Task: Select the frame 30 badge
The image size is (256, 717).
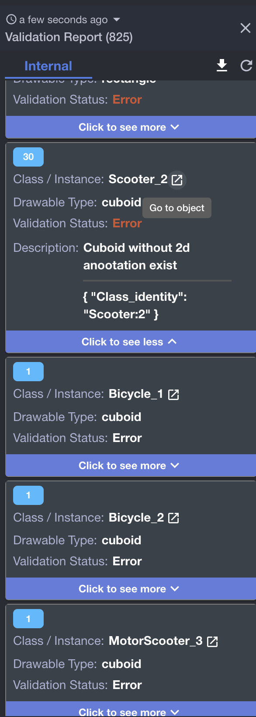Action: coord(28,157)
